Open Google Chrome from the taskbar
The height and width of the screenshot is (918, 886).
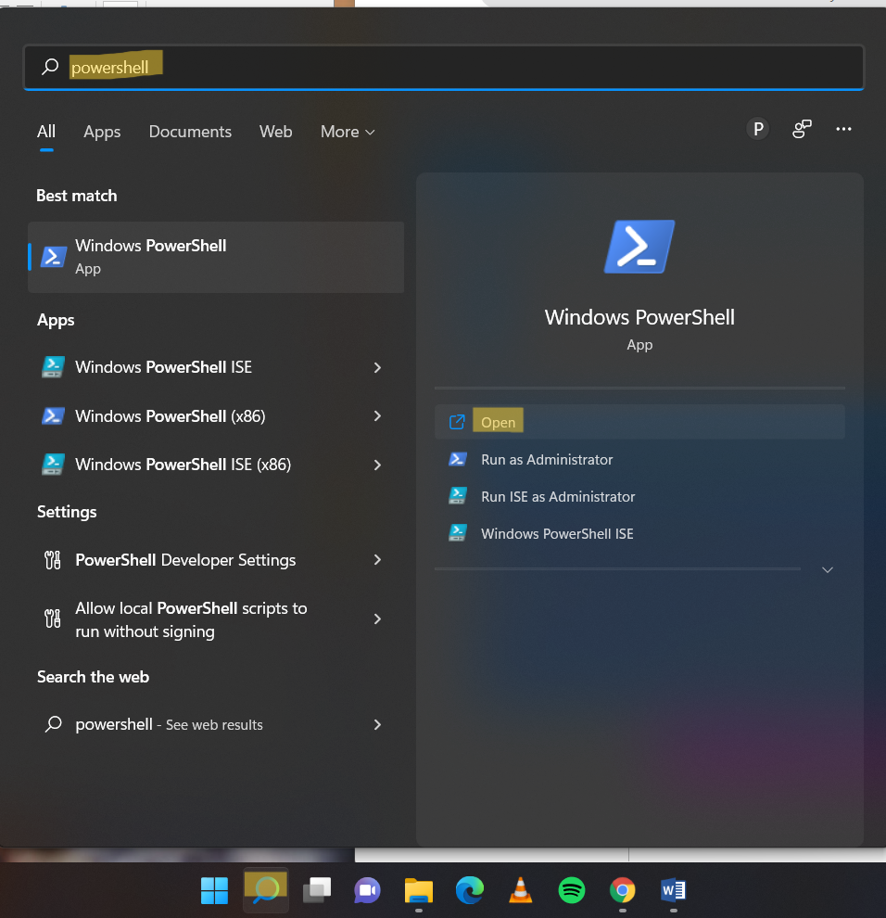[x=623, y=891]
